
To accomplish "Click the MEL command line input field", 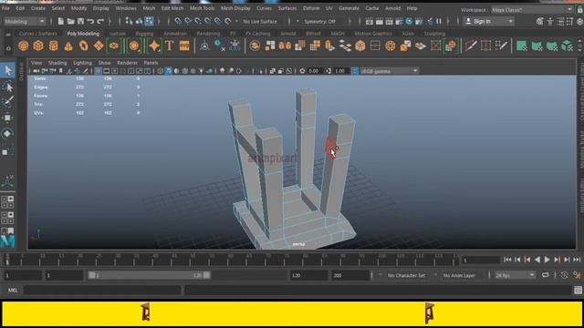I will tap(103, 290).
